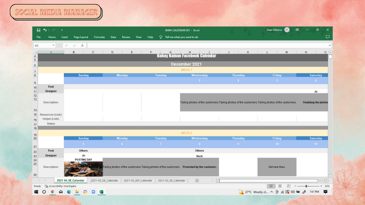Expand the Name Box dropdown arrow

click(x=53, y=46)
